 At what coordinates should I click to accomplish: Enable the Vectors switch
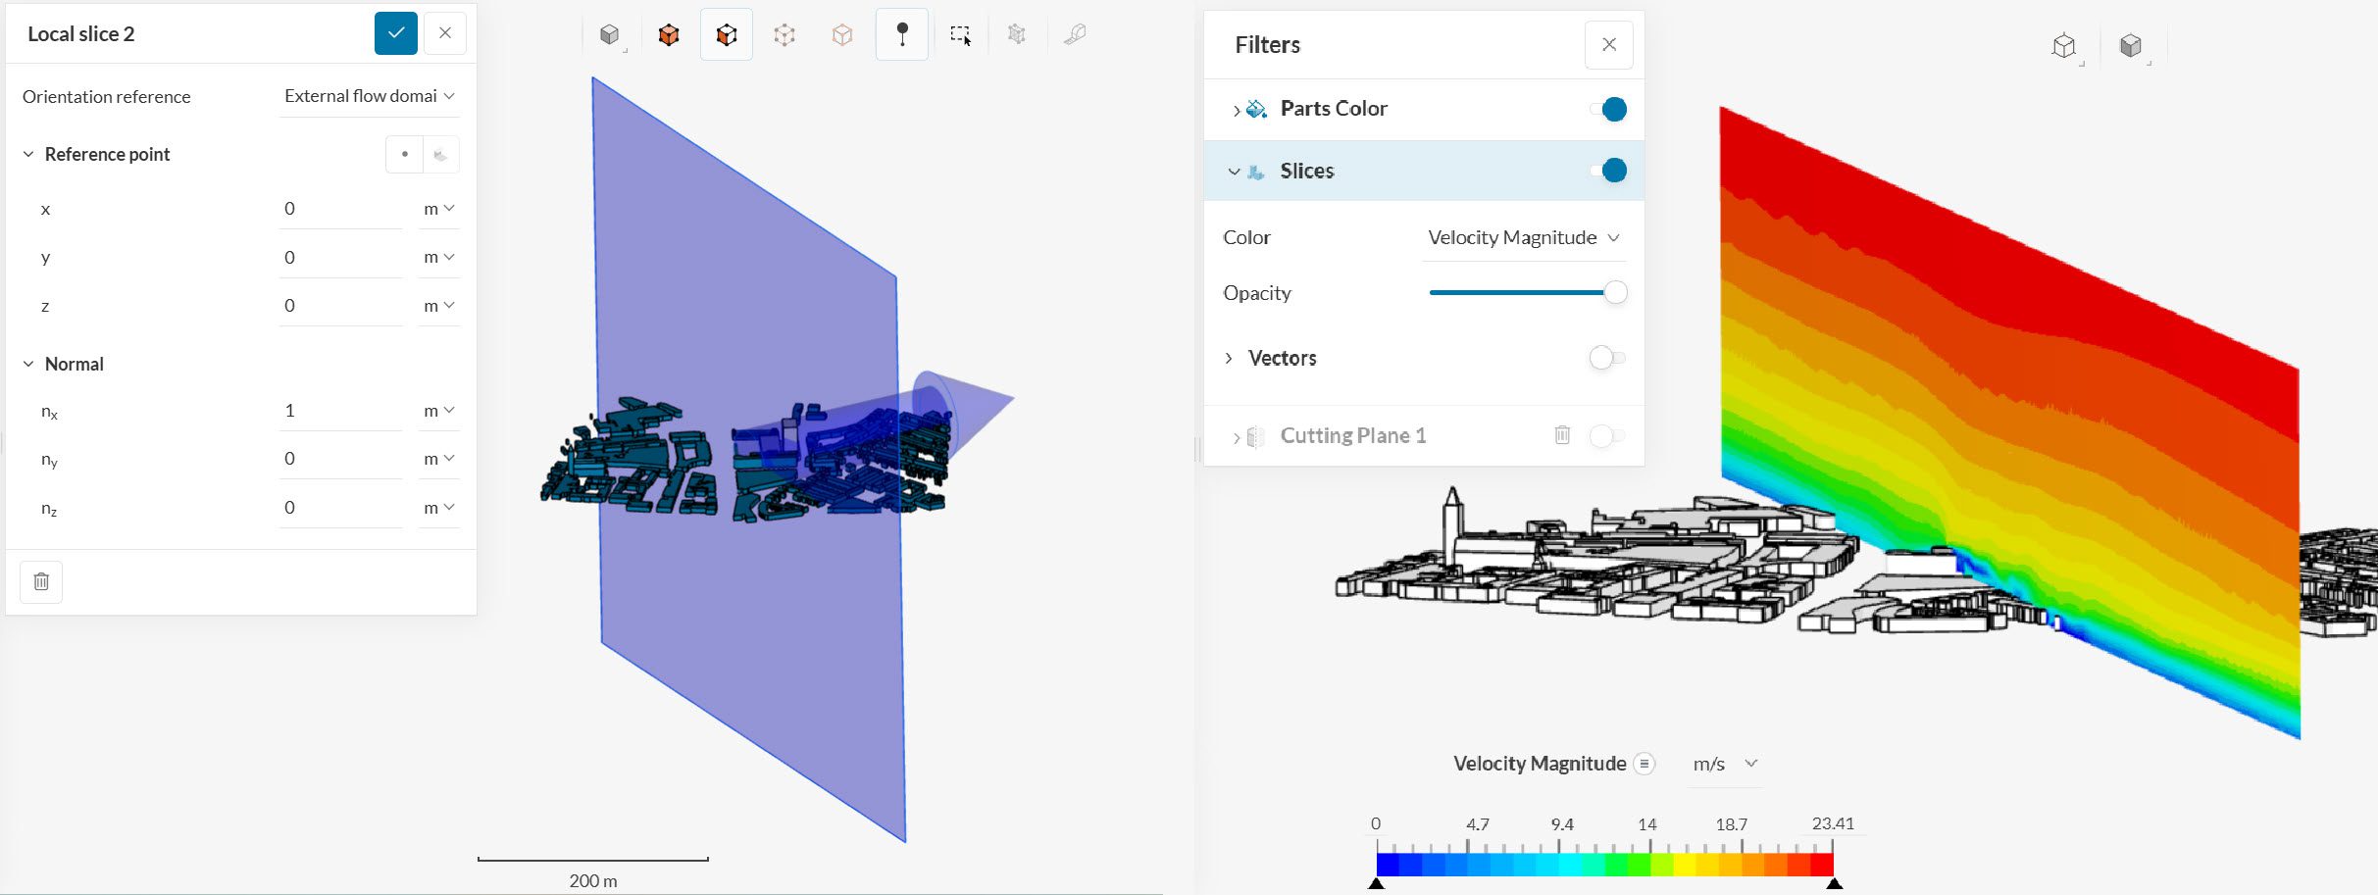point(1606,358)
